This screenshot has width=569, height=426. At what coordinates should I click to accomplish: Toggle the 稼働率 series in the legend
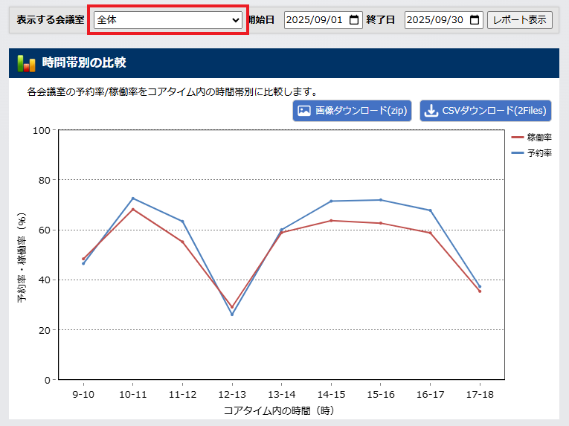[532, 138]
